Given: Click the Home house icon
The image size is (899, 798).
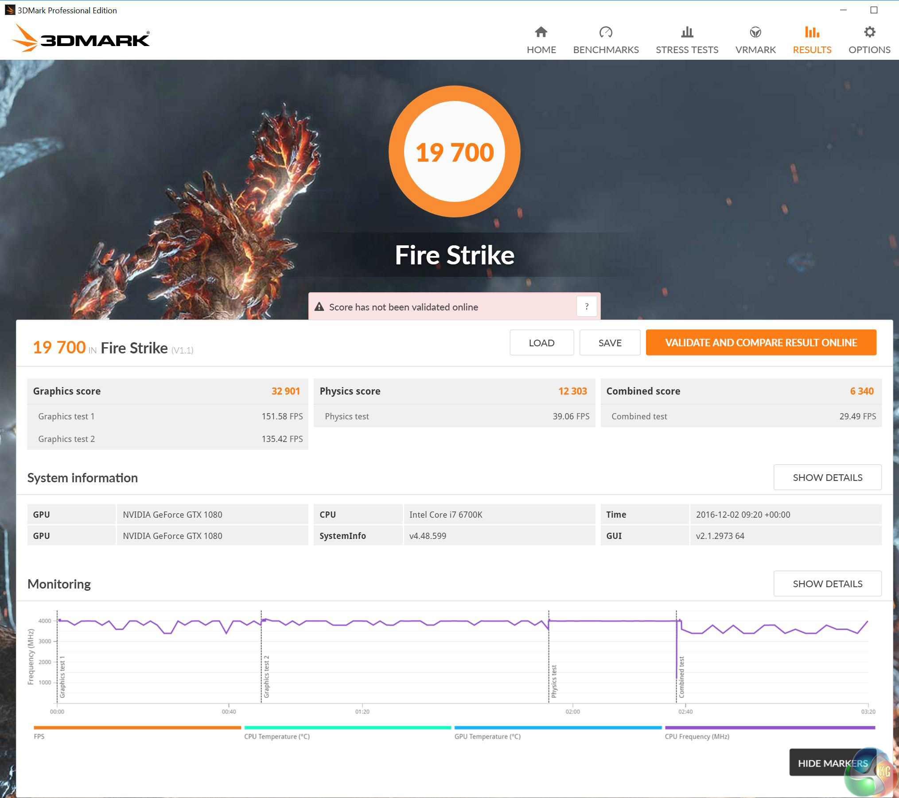Looking at the screenshot, I should pos(541,32).
